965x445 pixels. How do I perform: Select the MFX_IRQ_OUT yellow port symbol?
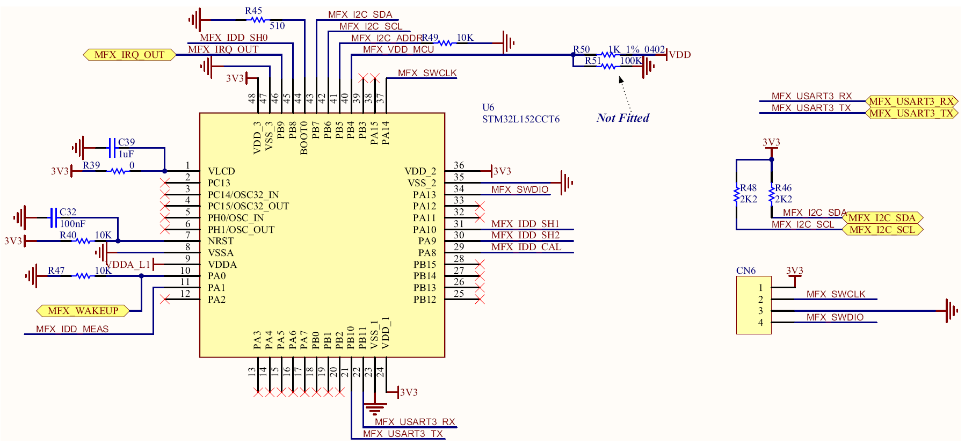coord(129,55)
